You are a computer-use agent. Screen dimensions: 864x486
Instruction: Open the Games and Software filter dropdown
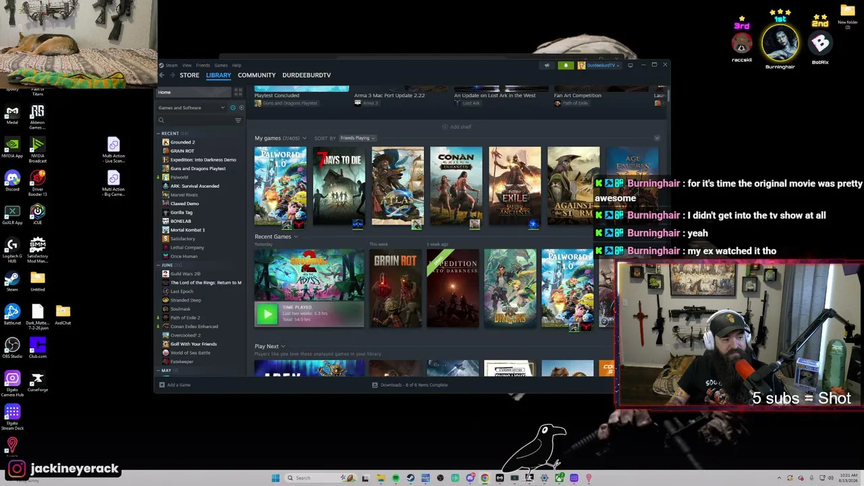pos(192,108)
